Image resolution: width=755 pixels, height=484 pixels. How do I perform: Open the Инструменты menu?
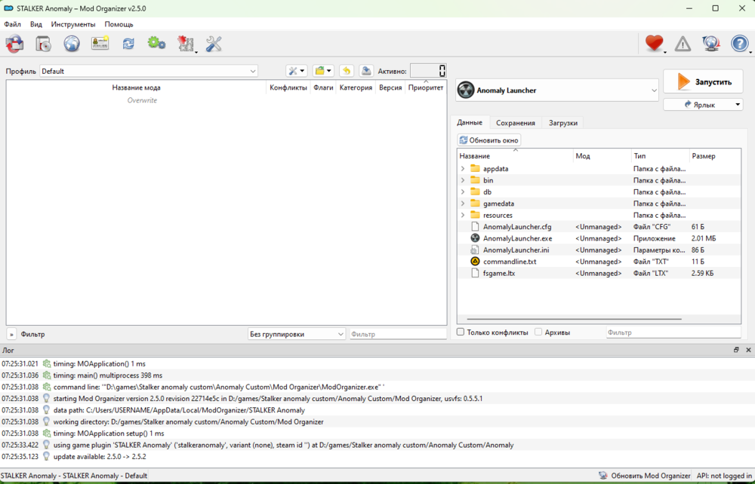point(73,24)
